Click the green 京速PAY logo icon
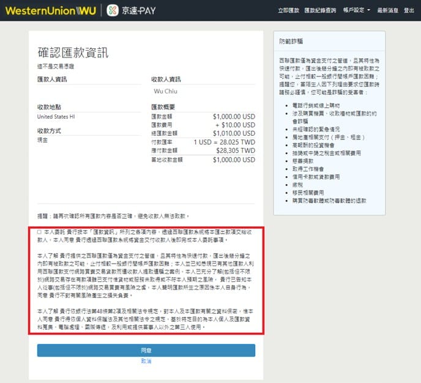 [x=113, y=10]
